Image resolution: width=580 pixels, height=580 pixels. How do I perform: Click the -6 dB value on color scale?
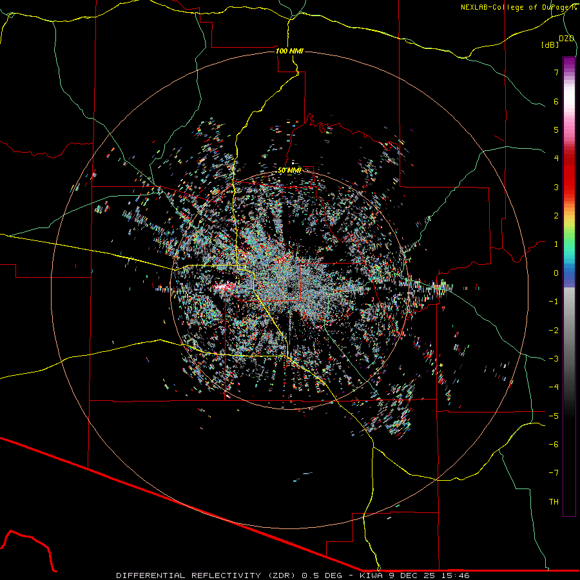(554, 445)
